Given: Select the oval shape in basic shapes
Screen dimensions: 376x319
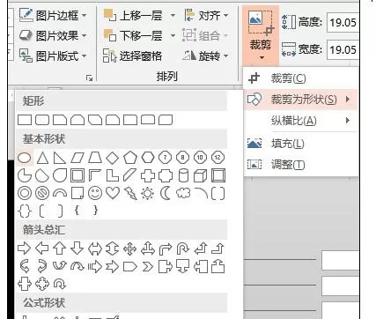Looking at the screenshot, I should pyautogui.click(x=25, y=158).
